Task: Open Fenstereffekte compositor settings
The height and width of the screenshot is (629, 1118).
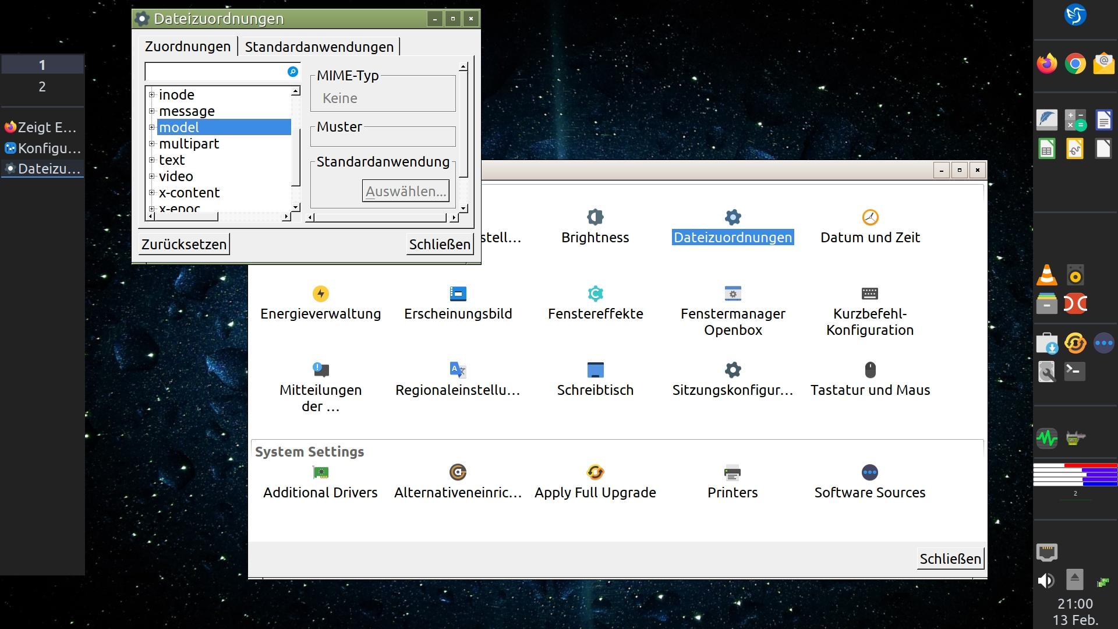Action: pyautogui.click(x=595, y=294)
